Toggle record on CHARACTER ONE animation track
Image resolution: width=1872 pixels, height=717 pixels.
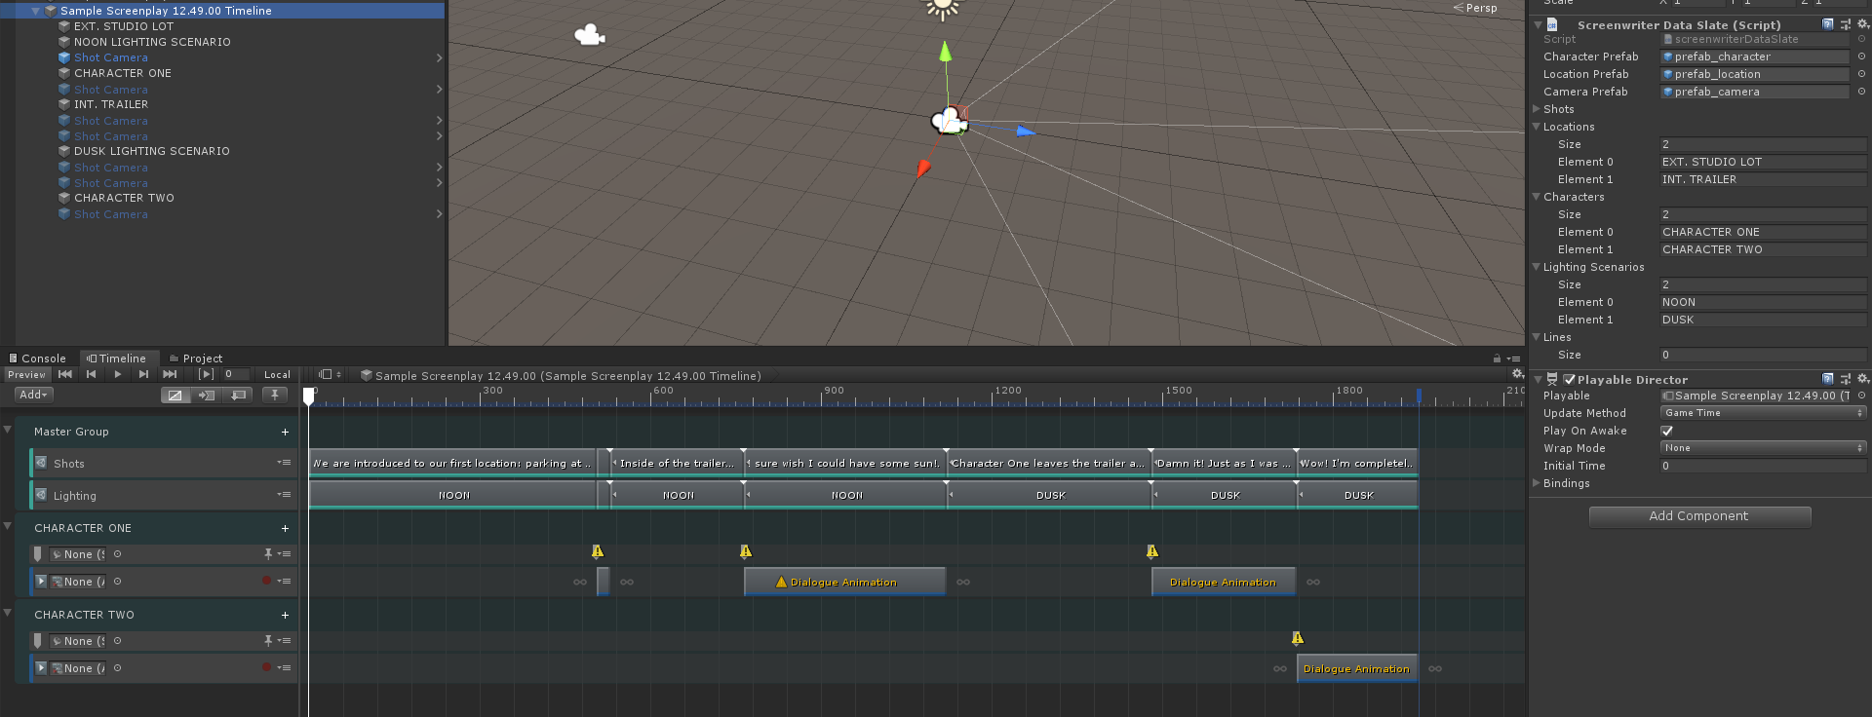[x=266, y=581]
